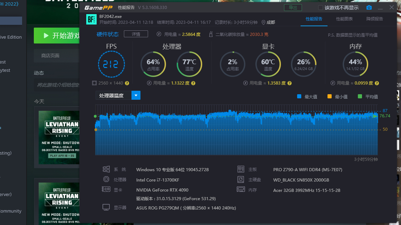This screenshot has width=401, height=225.
Task: Click the PRO Z790-A WIFI DDR4 text
Action: [x=308, y=170]
